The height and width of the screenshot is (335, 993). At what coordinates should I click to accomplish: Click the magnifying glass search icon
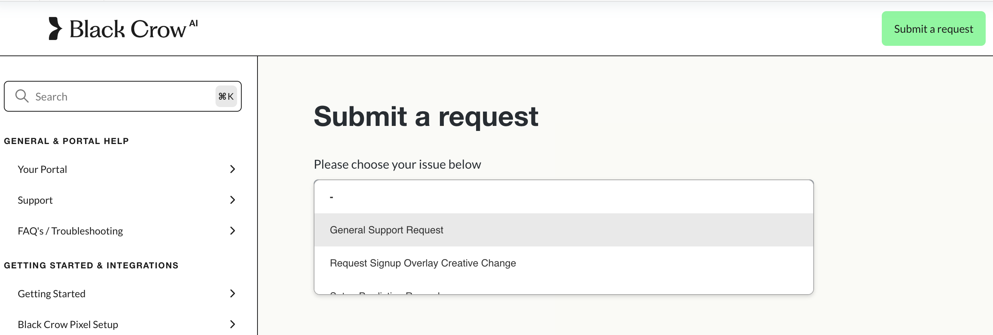22,96
